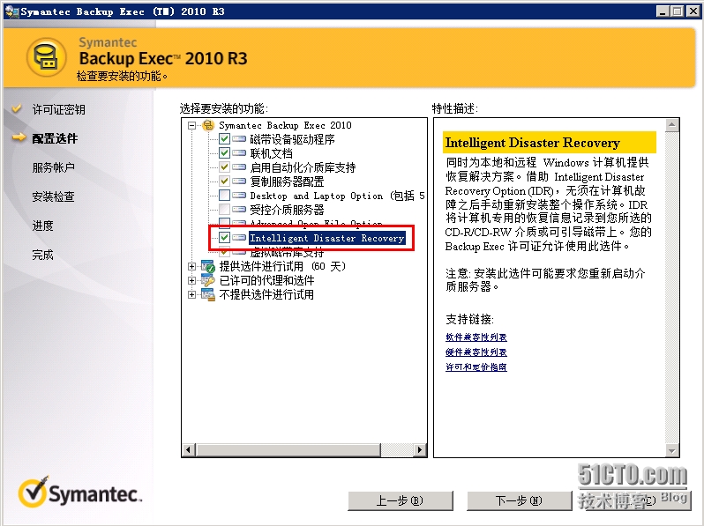Click the description panel scroll down arrow
This screenshot has width=704, height=526.
[671, 450]
